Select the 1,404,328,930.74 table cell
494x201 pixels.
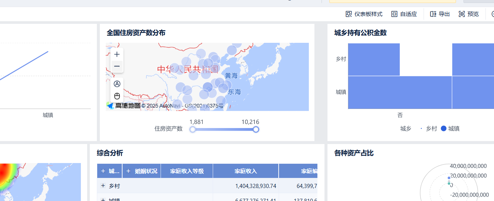tap(246, 185)
